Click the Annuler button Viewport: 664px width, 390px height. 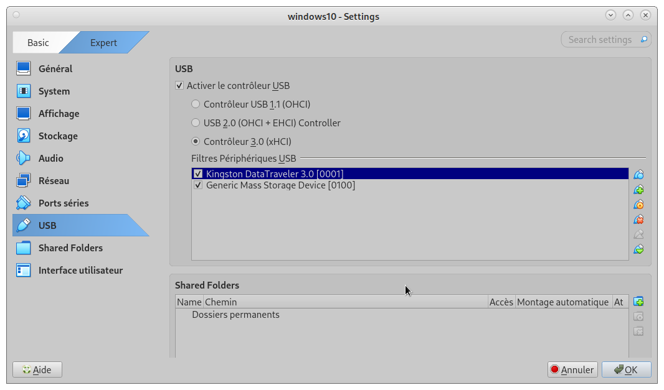point(572,369)
